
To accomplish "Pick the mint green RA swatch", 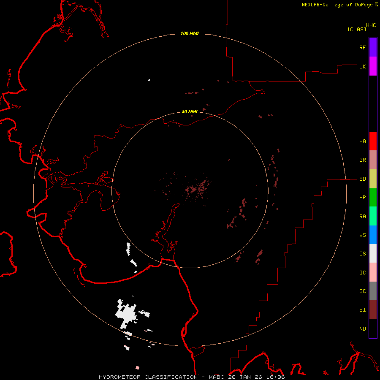I will pos(373,216).
